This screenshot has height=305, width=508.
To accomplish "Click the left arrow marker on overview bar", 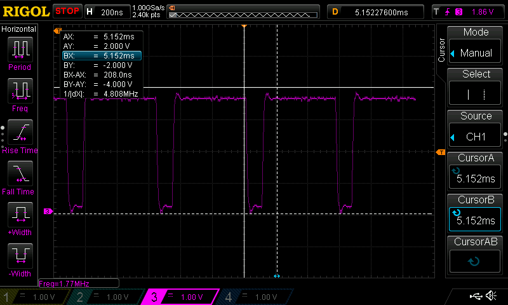I will click(x=172, y=8).
